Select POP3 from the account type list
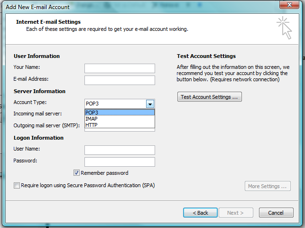 [120, 113]
